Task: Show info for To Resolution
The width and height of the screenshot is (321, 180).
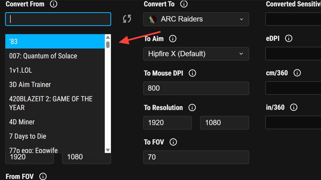Action: [x=192, y=108]
